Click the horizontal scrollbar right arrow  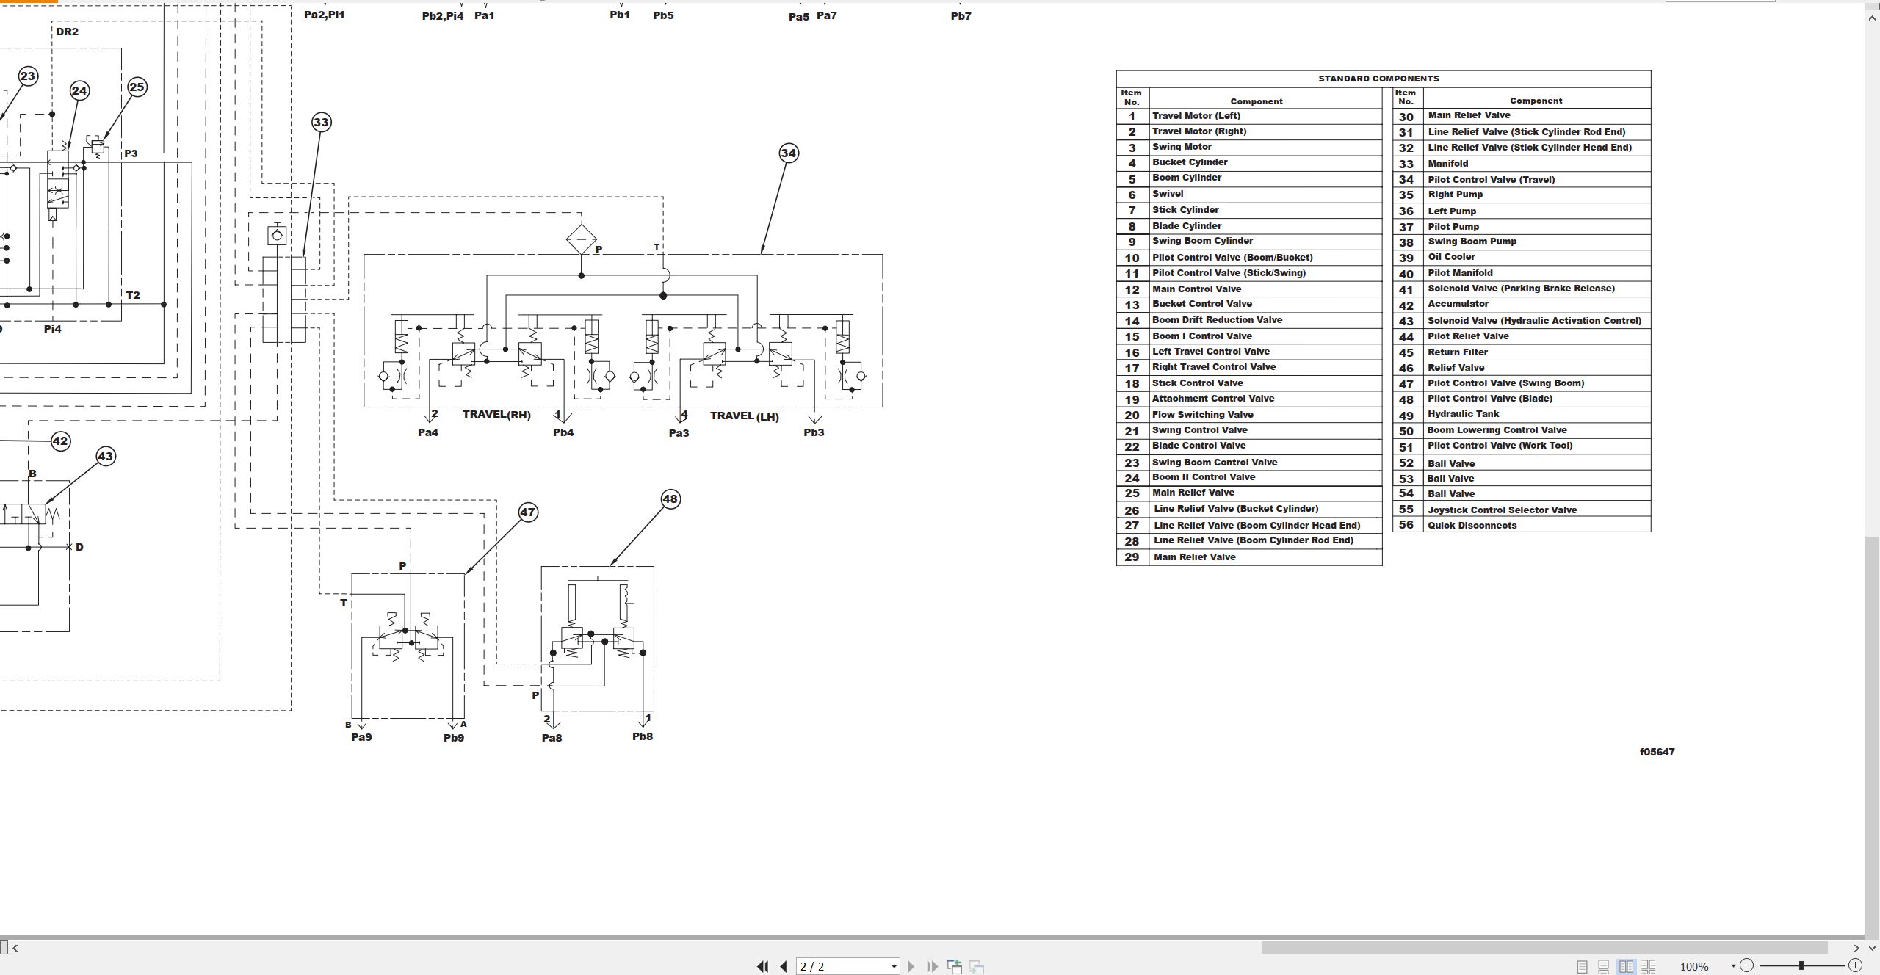pos(1856,948)
